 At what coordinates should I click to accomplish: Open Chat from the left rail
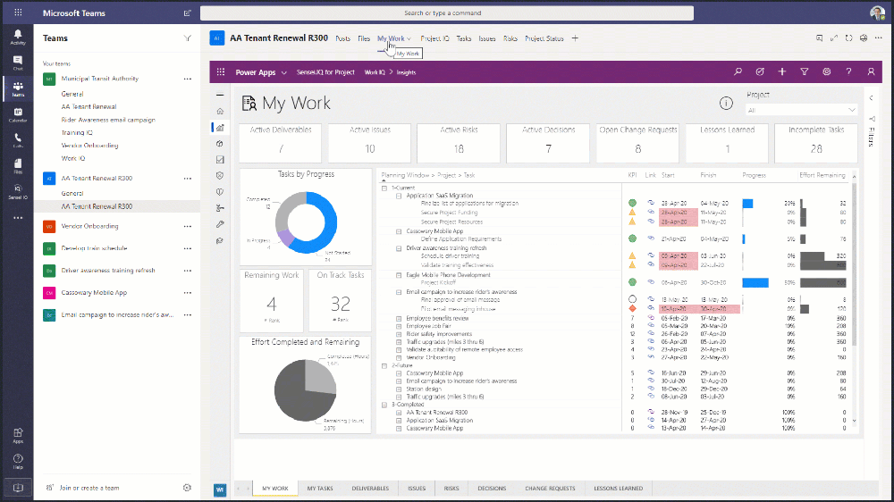[x=18, y=63]
